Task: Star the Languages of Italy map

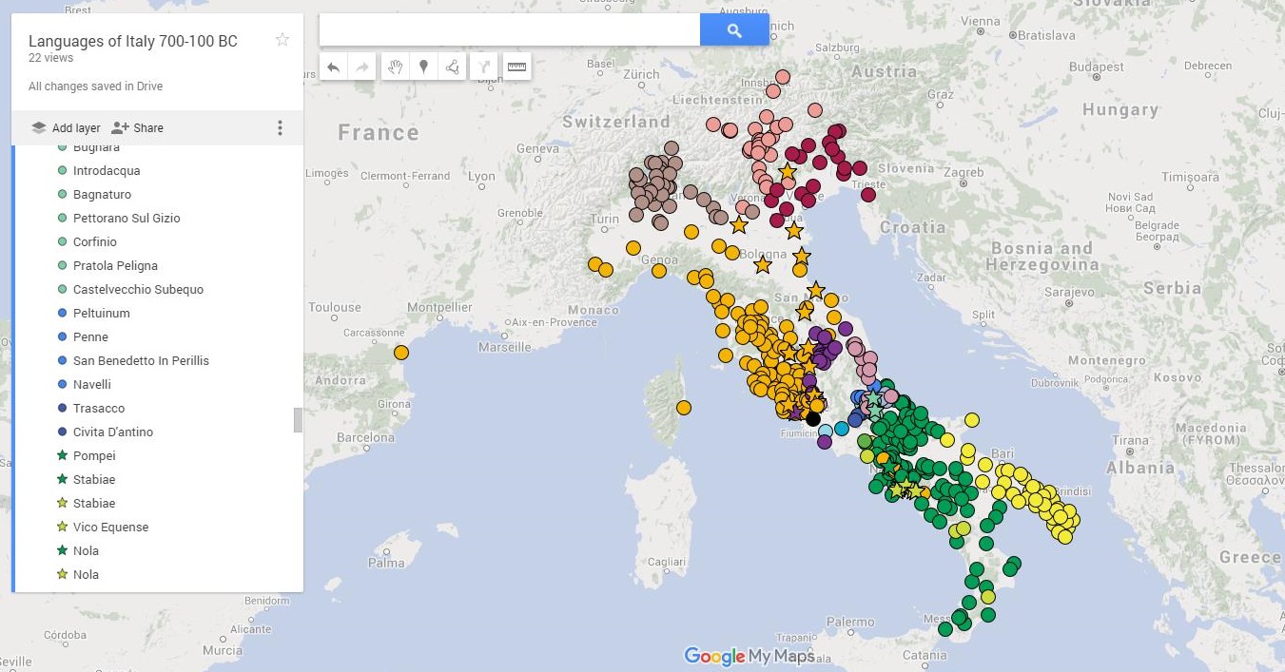Action: click(282, 40)
